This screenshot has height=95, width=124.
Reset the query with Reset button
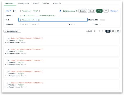(x=92, y=11)
